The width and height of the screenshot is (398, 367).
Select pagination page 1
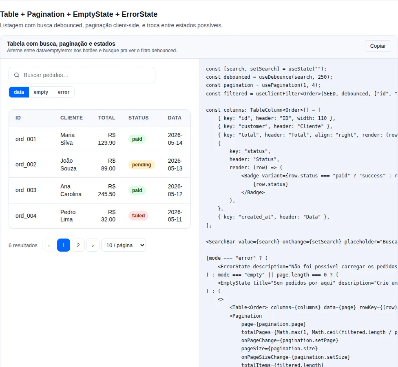(x=64, y=245)
